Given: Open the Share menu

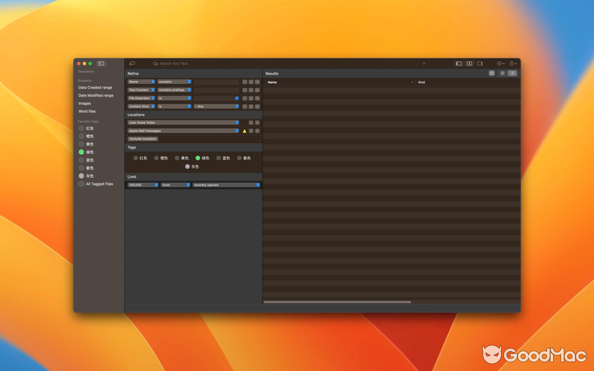Looking at the screenshot, I should click(512, 63).
